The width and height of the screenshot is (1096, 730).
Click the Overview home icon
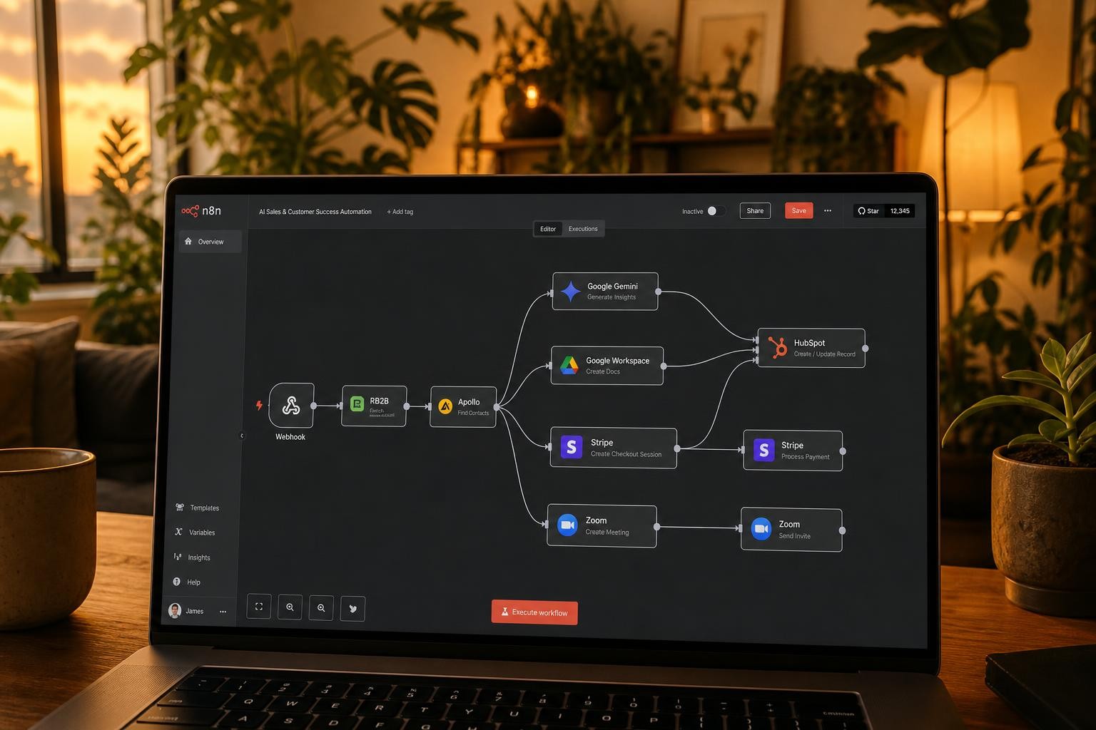click(188, 241)
